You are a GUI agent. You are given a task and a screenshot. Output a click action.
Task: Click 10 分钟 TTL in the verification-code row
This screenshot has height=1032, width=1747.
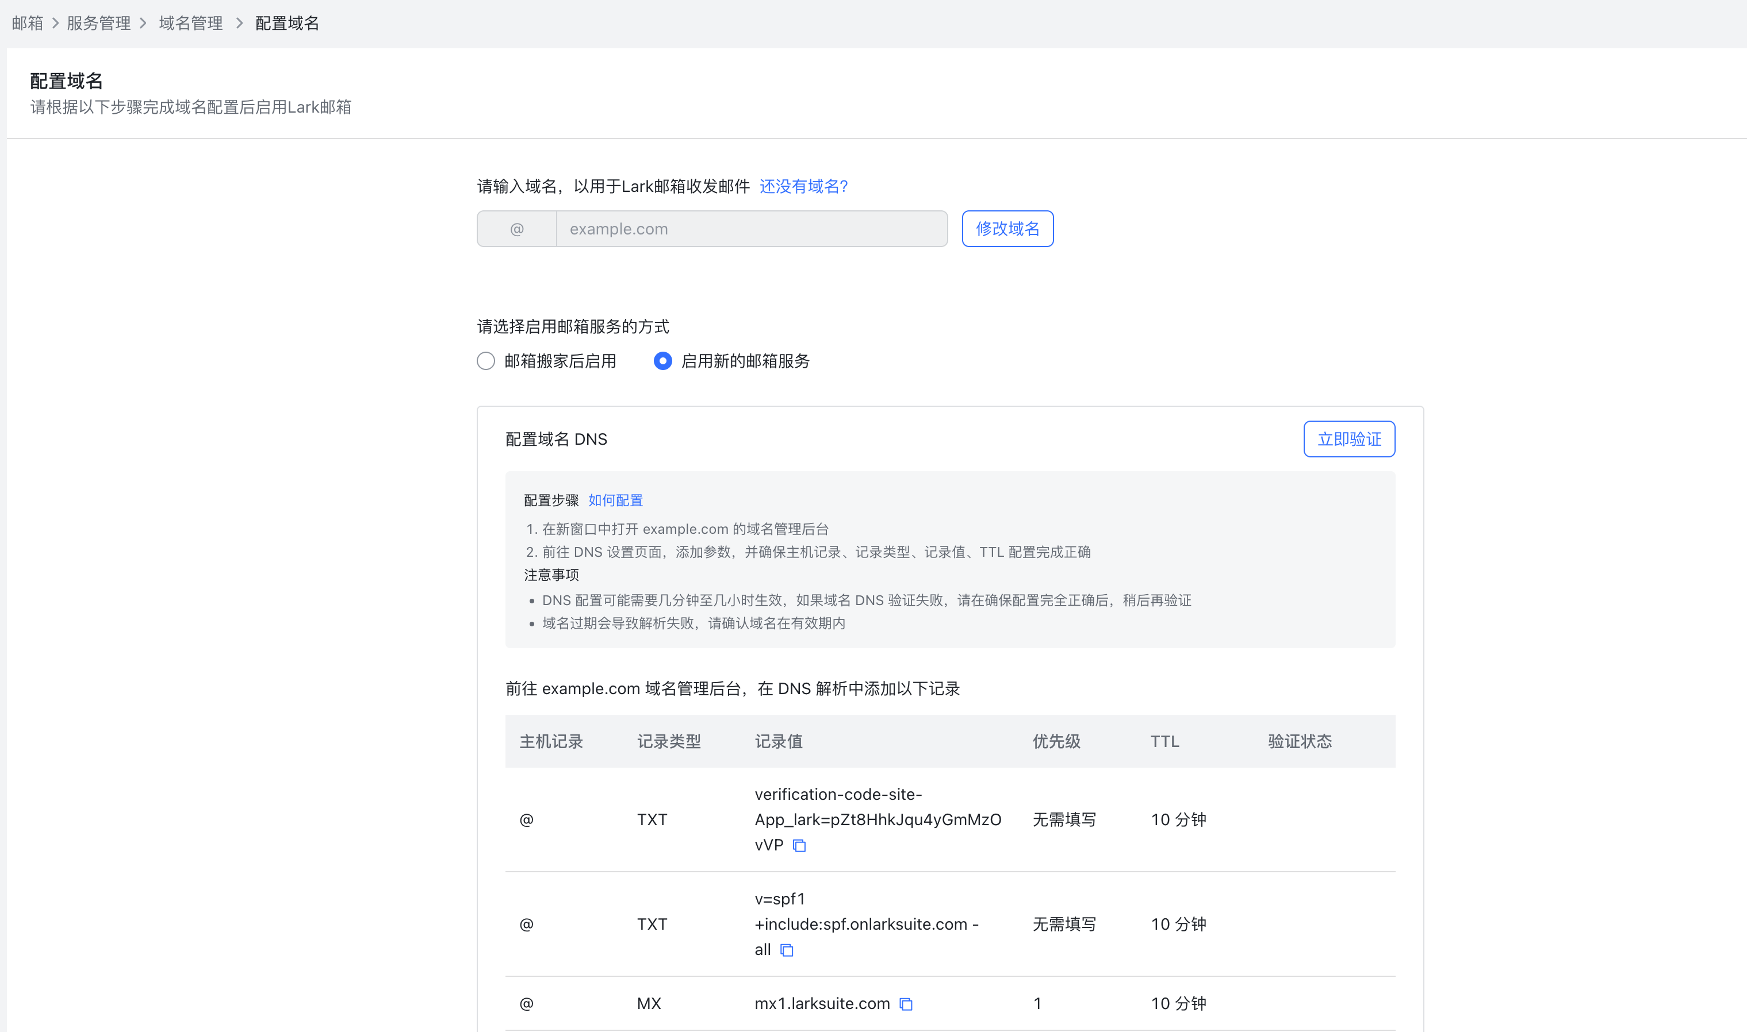(x=1179, y=820)
